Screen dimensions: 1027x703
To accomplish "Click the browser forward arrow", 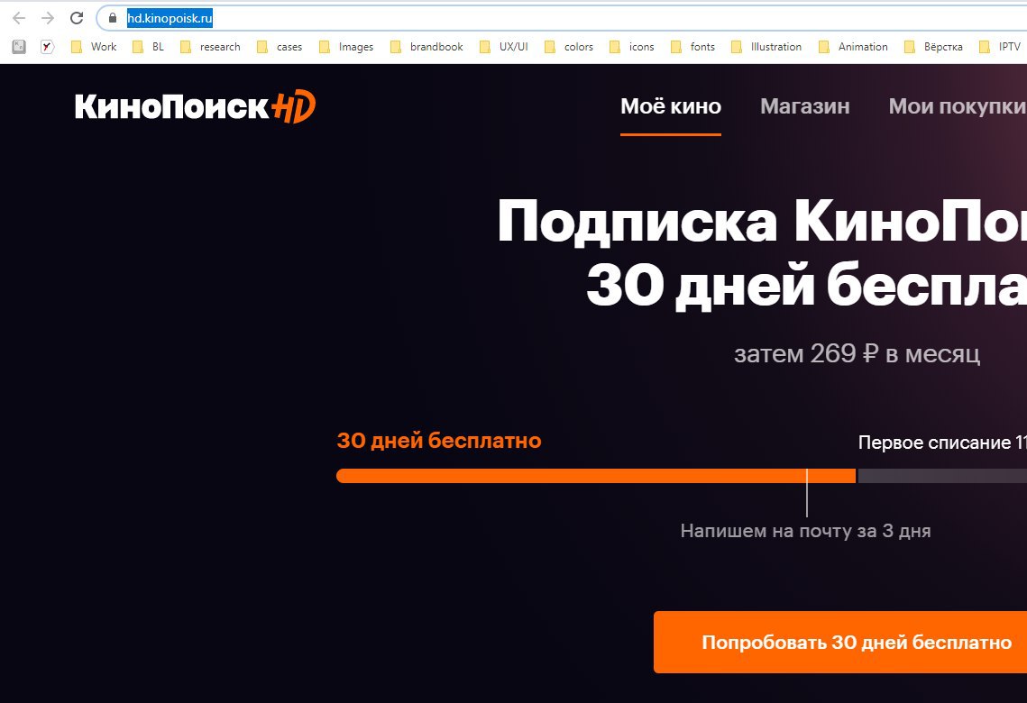I will tap(48, 18).
